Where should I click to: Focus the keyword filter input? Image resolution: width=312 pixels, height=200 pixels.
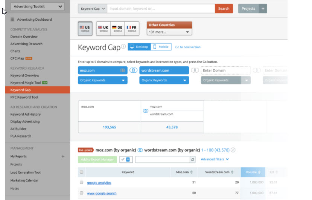(x=163, y=159)
